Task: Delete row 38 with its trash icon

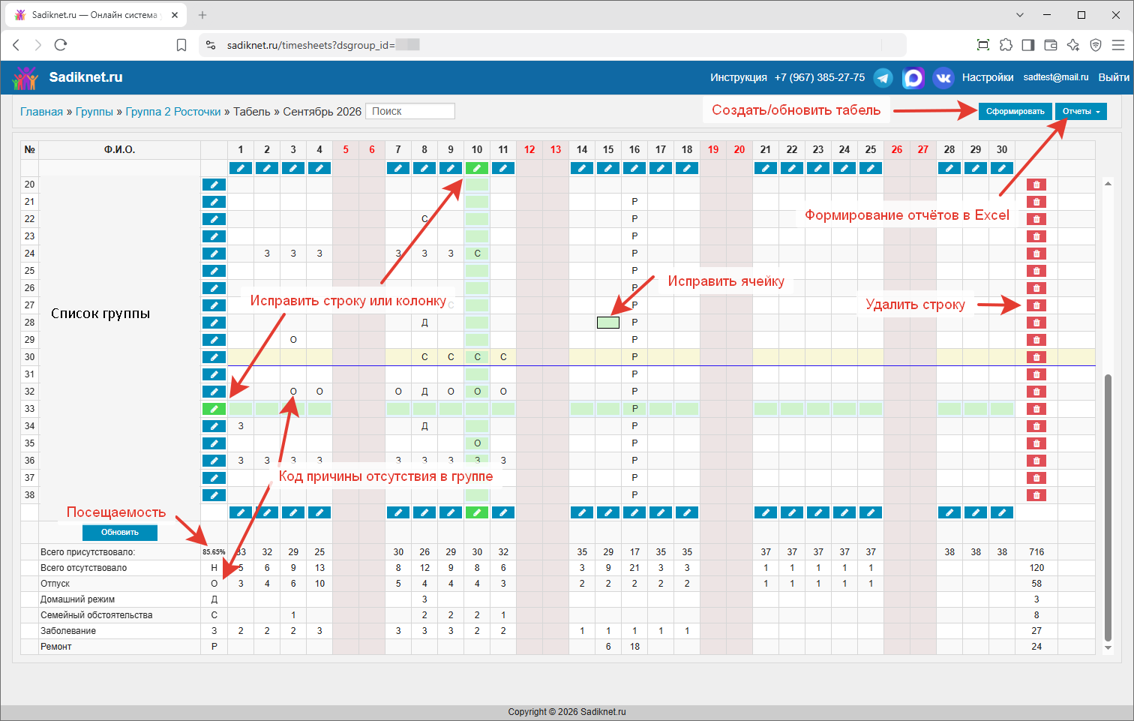Action: tap(1036, 495)
